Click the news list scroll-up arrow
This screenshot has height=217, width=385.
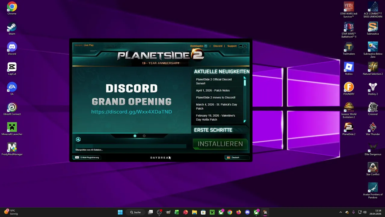tap(245, 78)
